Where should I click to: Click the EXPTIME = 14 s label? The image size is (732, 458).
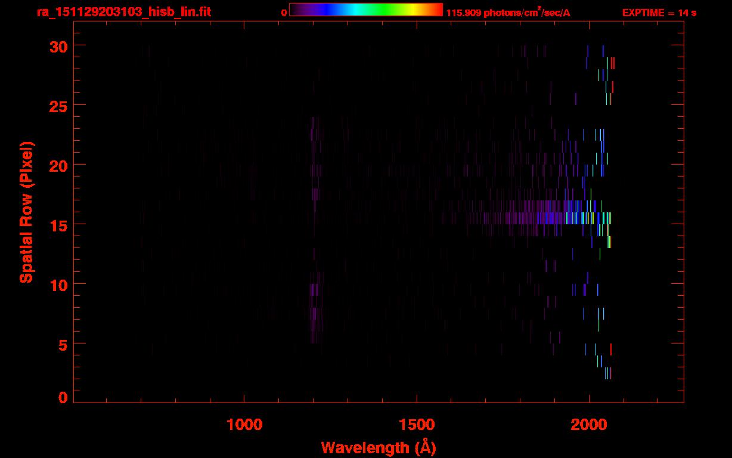[659, 13]
